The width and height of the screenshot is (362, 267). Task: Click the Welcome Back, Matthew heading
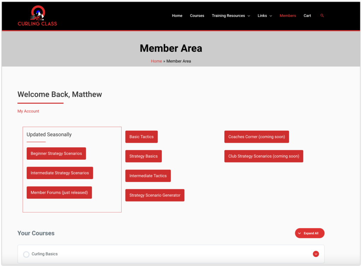(59, 94)
